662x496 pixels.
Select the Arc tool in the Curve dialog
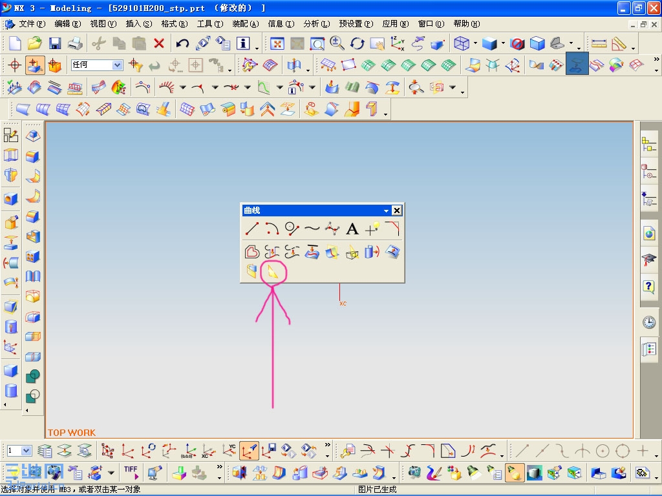[272, 229]
